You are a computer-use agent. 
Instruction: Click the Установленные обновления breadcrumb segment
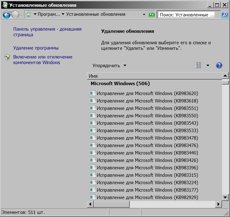point(96,14)
